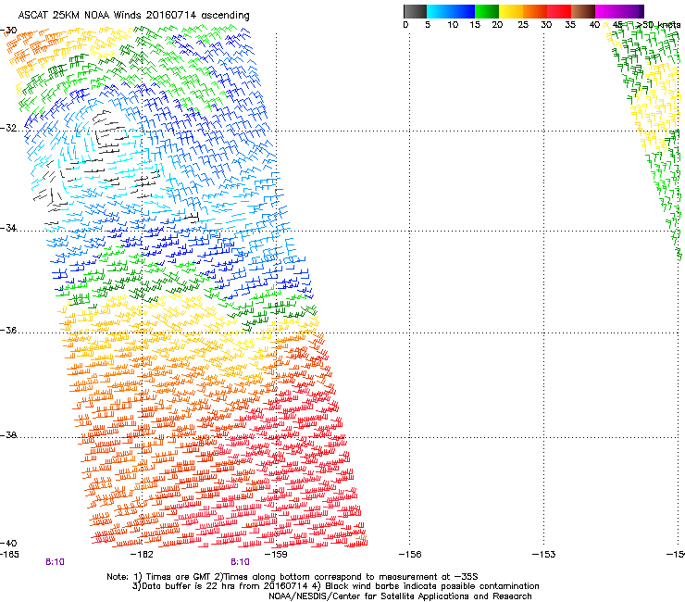Click the cyan 5-10 knots legend color
Viewport: 685px width, 602px height.
(439, 11)
